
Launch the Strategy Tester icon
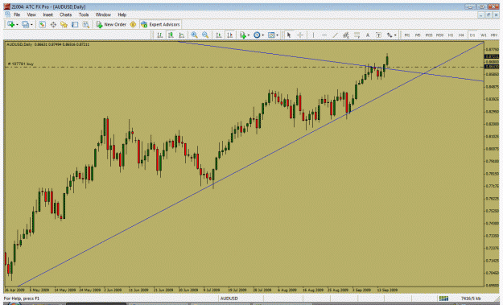pyautogui.click(x=85, y=24)
